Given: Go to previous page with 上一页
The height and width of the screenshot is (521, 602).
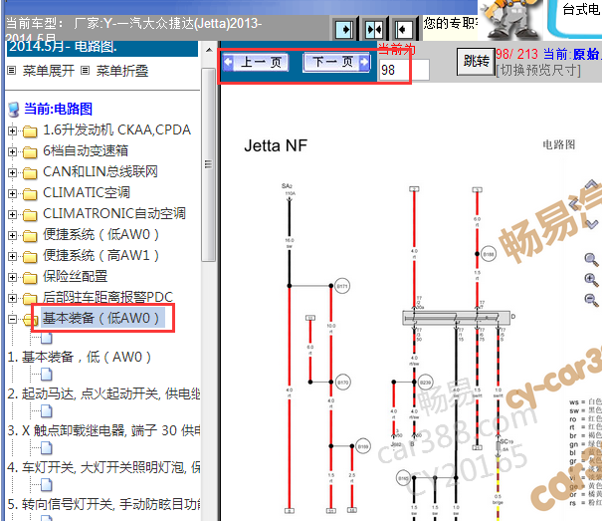Looking at the screenshot, I should click(x=256, y=62).
